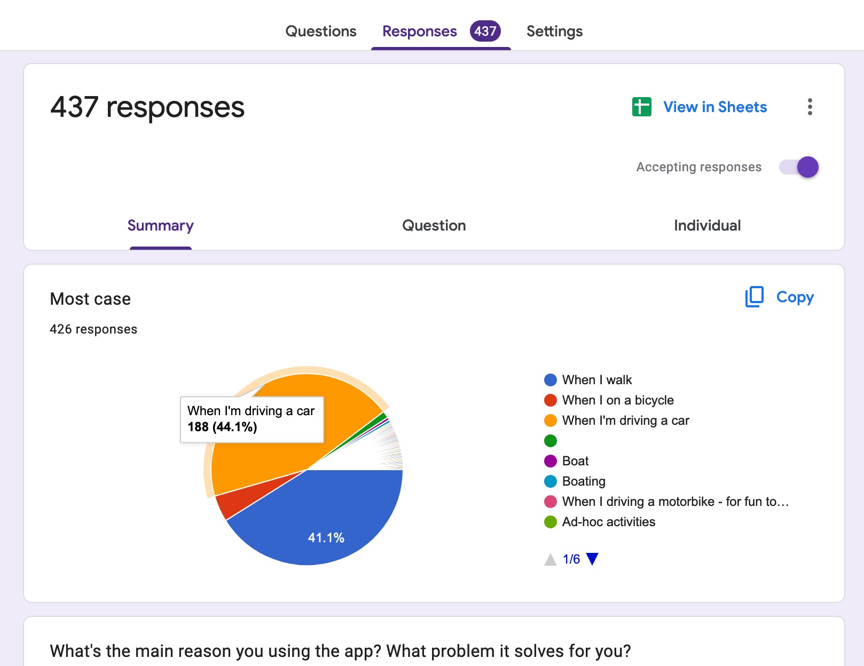Click the previous legend page up arrow
The width and height of the screenshot is (864, 666).
pos(550,559)
